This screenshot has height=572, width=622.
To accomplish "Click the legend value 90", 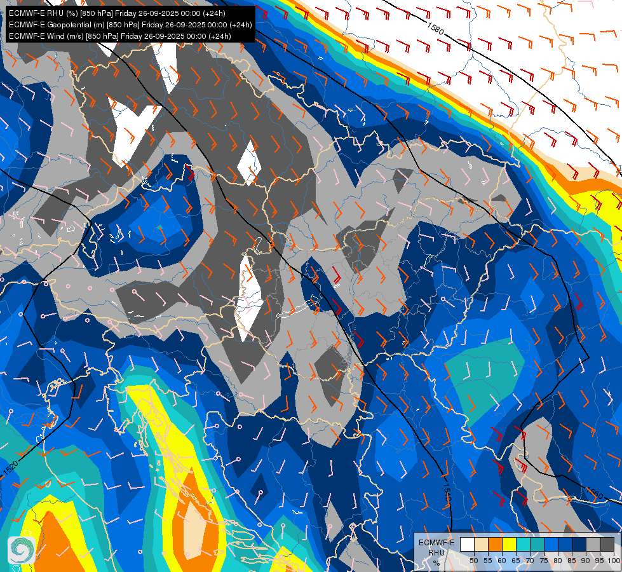I will click(x=586, y=561).
